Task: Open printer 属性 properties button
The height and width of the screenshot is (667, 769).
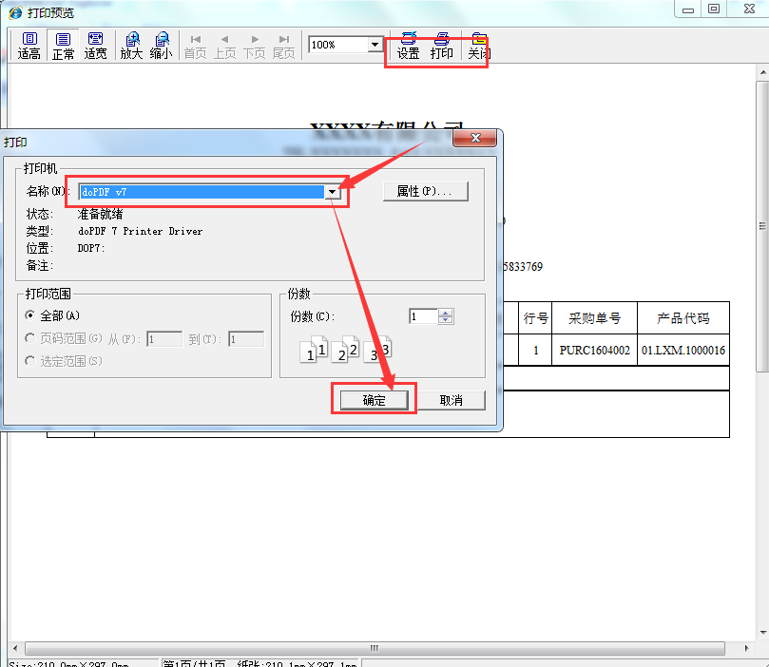Action: click(x=425, y=191)
